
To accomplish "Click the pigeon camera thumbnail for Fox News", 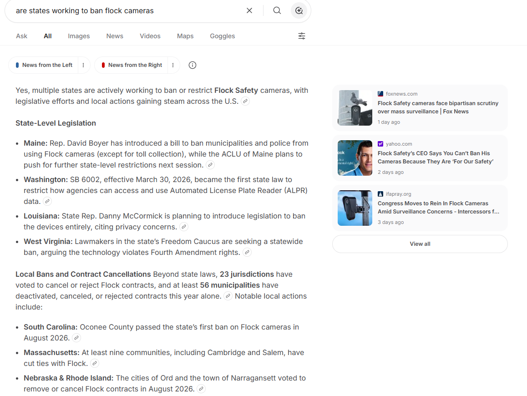I will [355, 107].
